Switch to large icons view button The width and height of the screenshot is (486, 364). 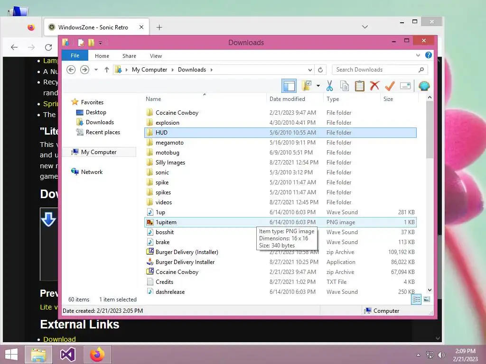pos(427,300)
